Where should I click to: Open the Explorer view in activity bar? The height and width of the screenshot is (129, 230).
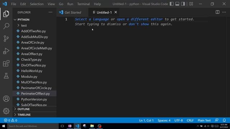coord(6,14)
